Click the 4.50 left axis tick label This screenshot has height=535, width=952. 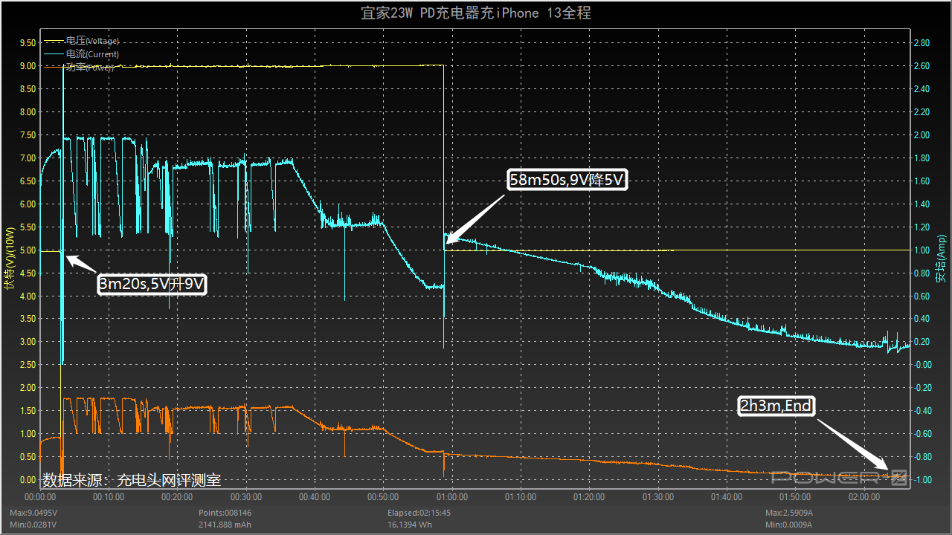click(27, 273)
